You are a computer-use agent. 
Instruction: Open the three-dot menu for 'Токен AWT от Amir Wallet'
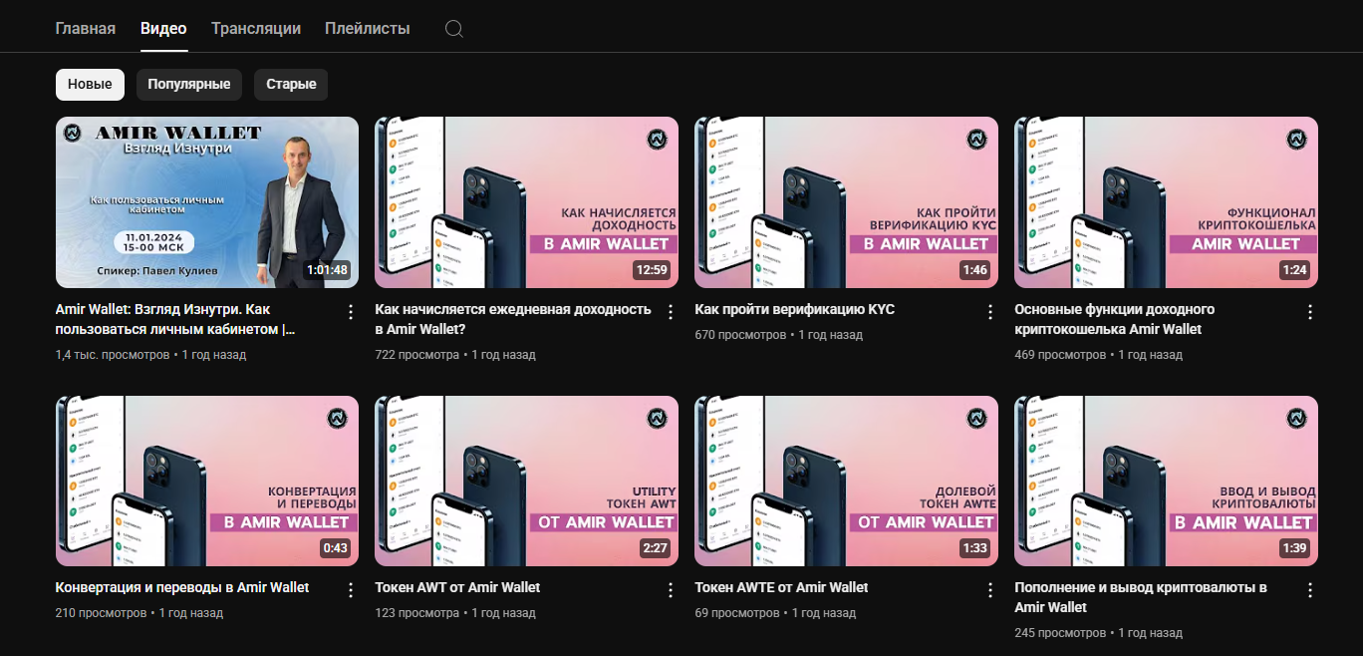coord(670,590)
